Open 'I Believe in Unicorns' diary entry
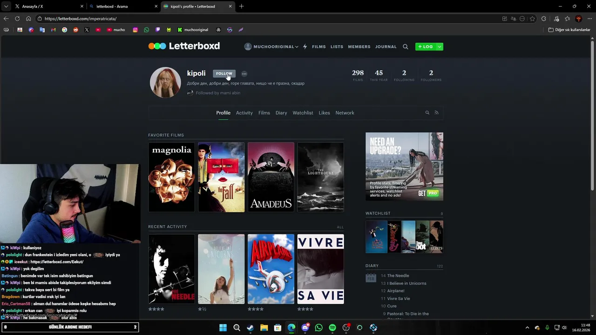The image size is (596, 335). coord(406,283)
